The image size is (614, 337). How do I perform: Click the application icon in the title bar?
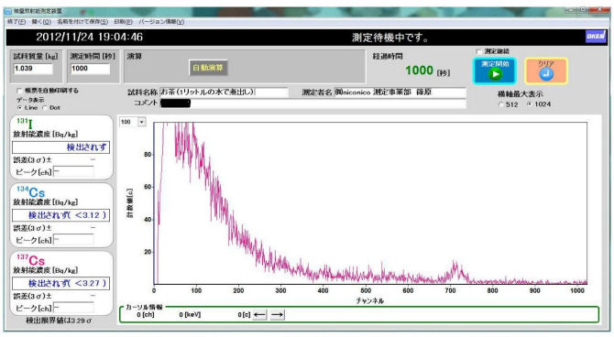[8, 11]
